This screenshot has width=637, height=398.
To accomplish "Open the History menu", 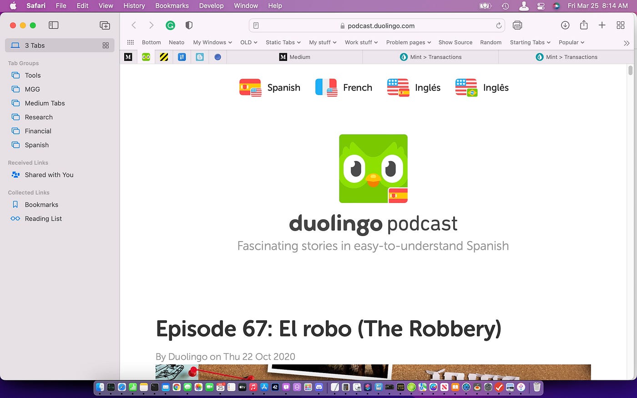I will pyautogui.click(x=134, y=6).
